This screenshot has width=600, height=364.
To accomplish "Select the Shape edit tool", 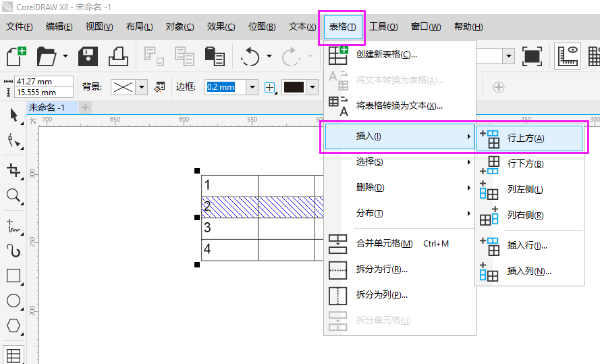I will [14, 141].
